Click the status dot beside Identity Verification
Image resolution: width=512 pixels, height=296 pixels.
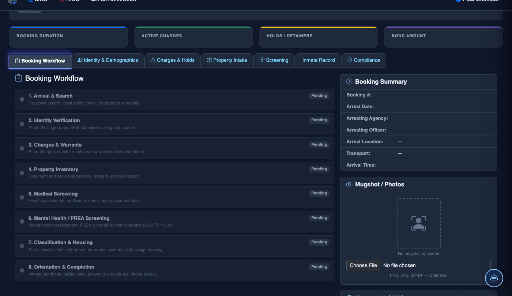point(22,124)
